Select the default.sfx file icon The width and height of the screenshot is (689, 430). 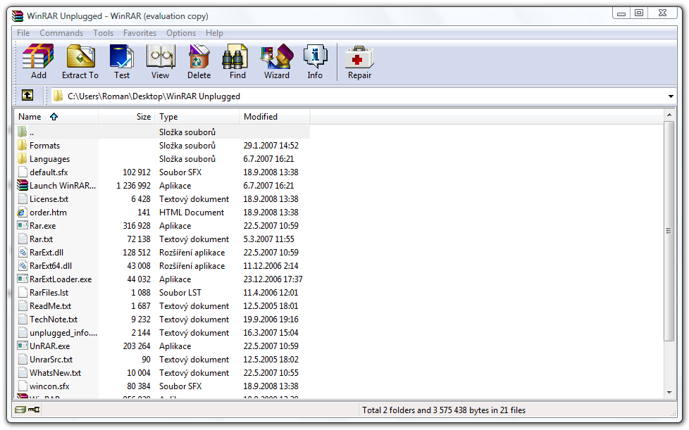click(x=23, y=172)
